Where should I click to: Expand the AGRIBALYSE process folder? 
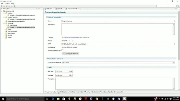[x=6, y=25]
